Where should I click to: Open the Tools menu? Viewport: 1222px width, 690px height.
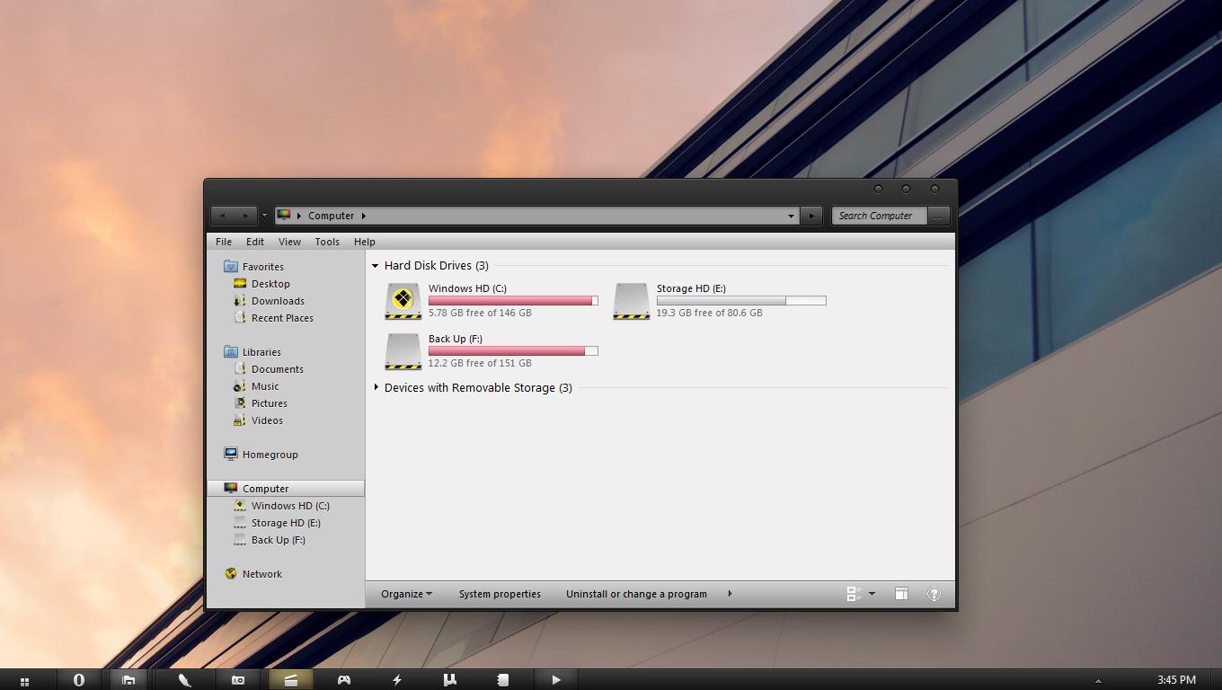[327, 242]
